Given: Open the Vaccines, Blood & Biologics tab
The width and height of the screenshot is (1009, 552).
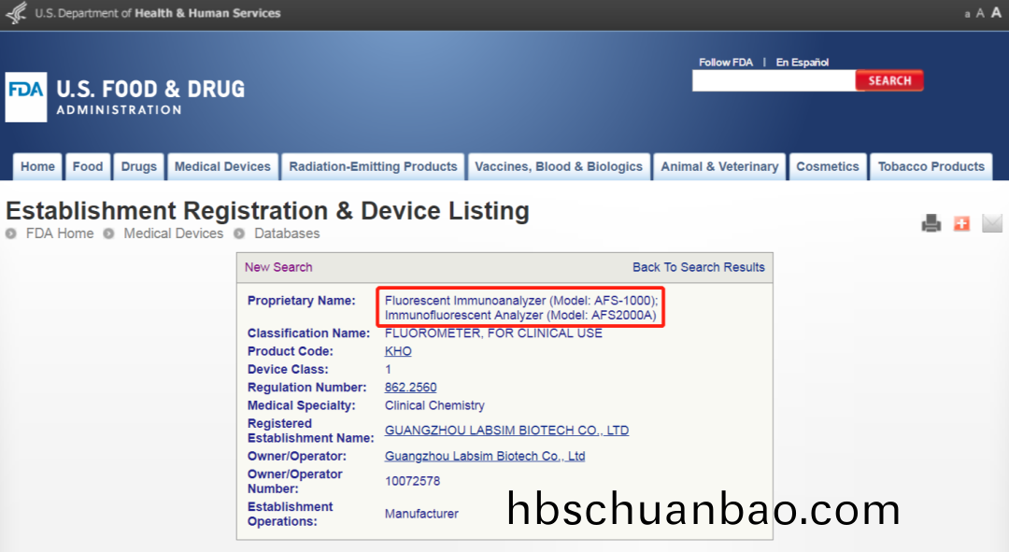Looking at the screenshot, I should [x=559, y=167].
